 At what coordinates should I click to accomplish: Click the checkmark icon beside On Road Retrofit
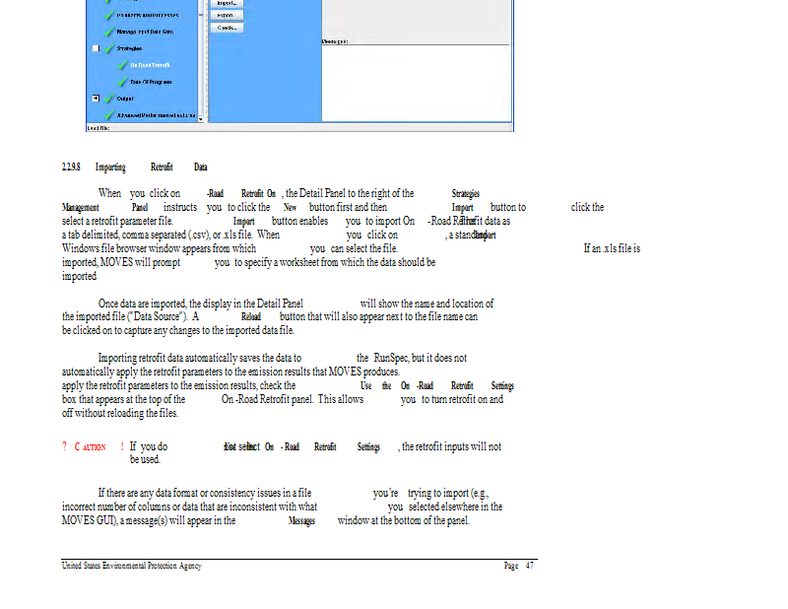click(x=122, y=65)
